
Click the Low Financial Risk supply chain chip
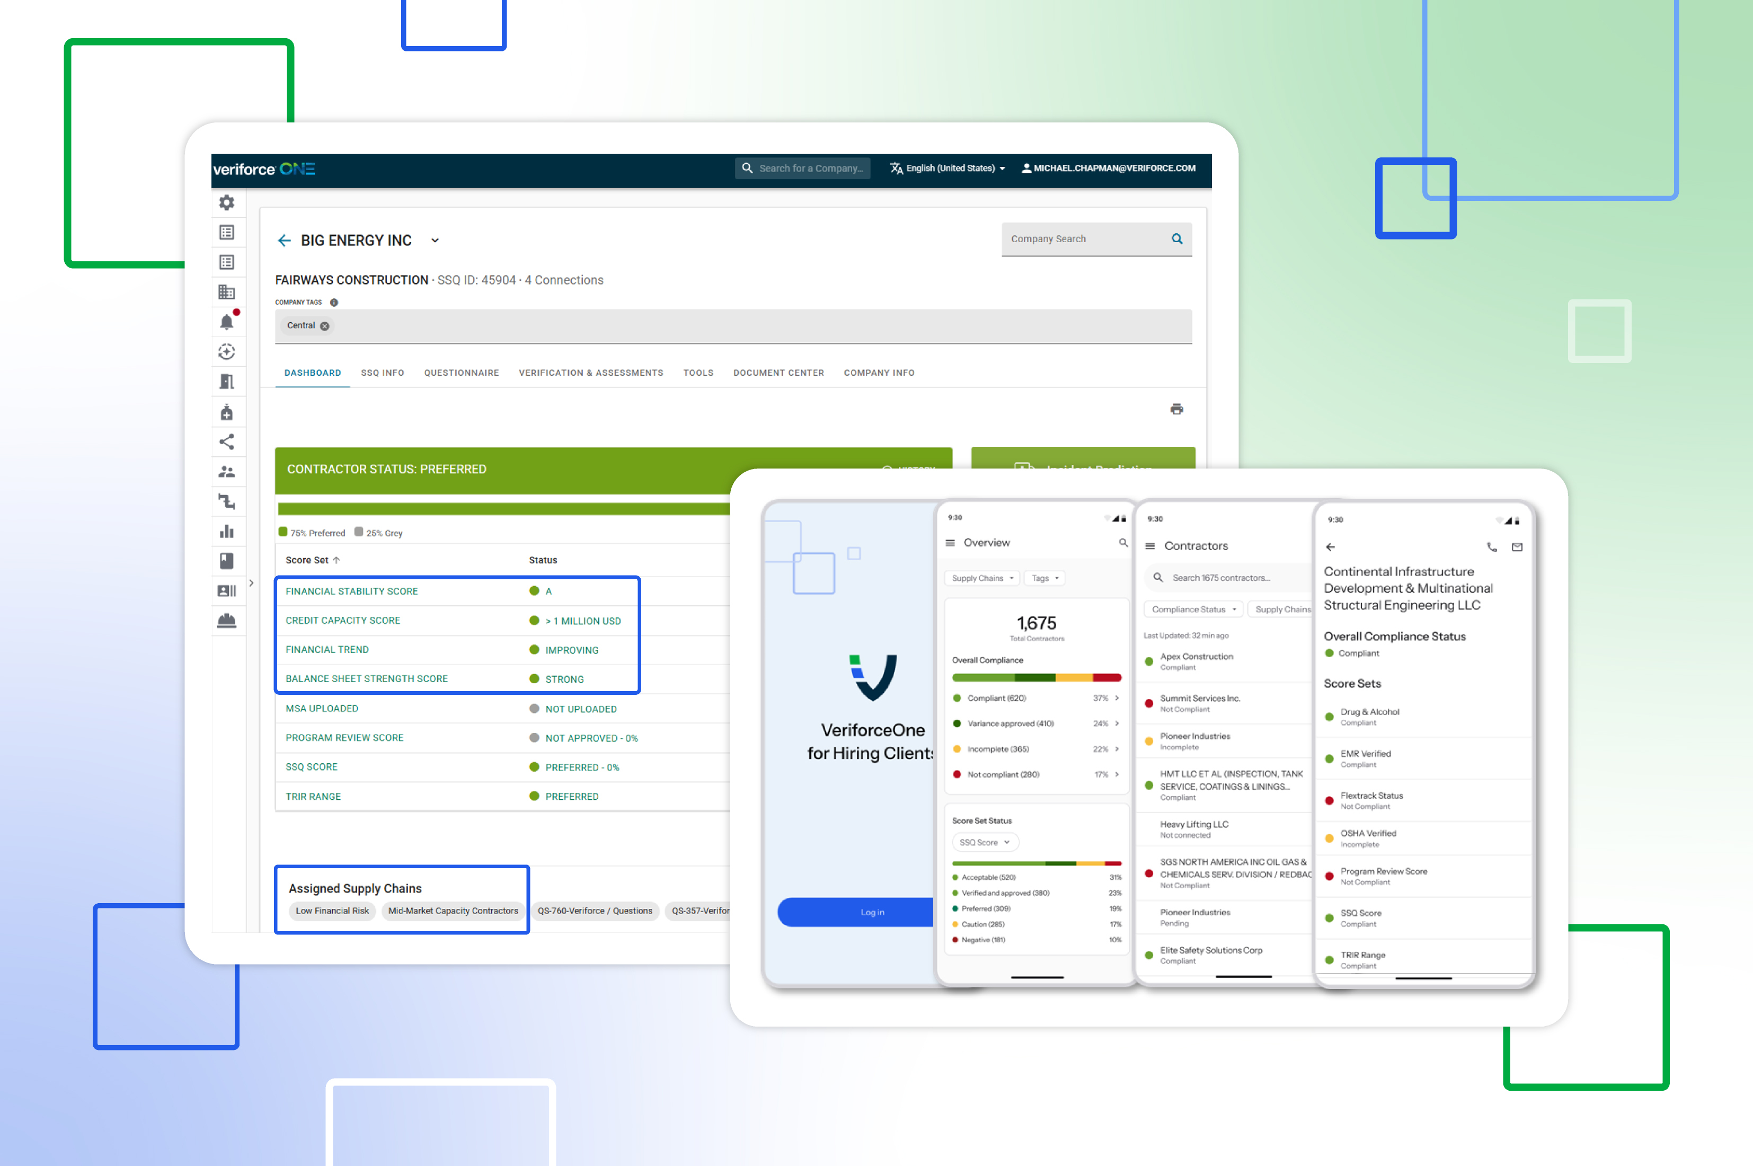(332, 910)
